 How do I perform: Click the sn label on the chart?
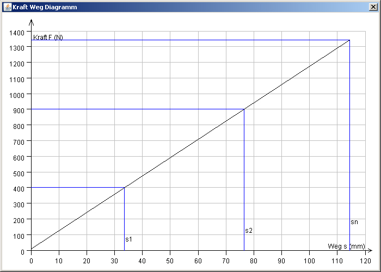[x=354, y=222]
